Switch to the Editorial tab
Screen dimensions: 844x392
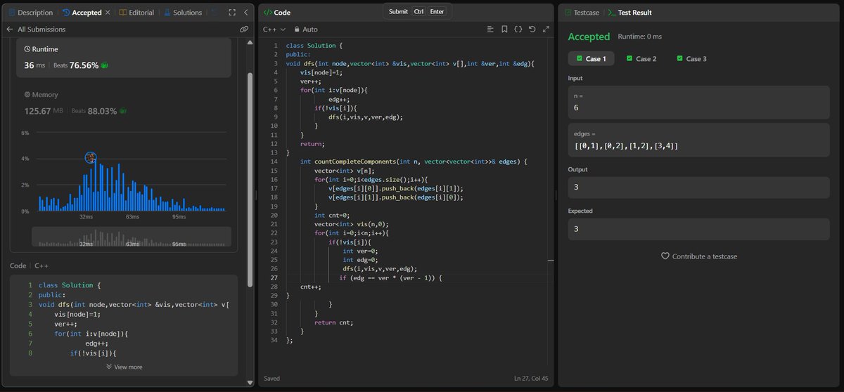point(138,13)
